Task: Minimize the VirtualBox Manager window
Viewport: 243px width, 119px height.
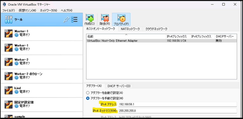Action: (x=212, y=4)
